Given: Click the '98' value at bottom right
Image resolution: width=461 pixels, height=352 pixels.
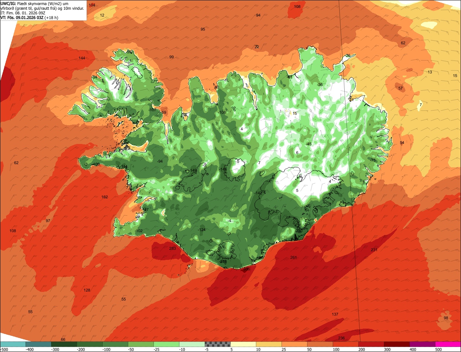Looking at the screenshot, I should [x=446, y=318].
